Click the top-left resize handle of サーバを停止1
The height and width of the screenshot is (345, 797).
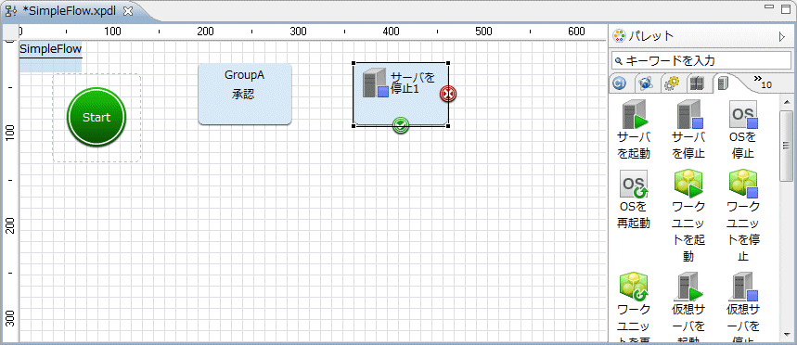(x=354, y=63)
